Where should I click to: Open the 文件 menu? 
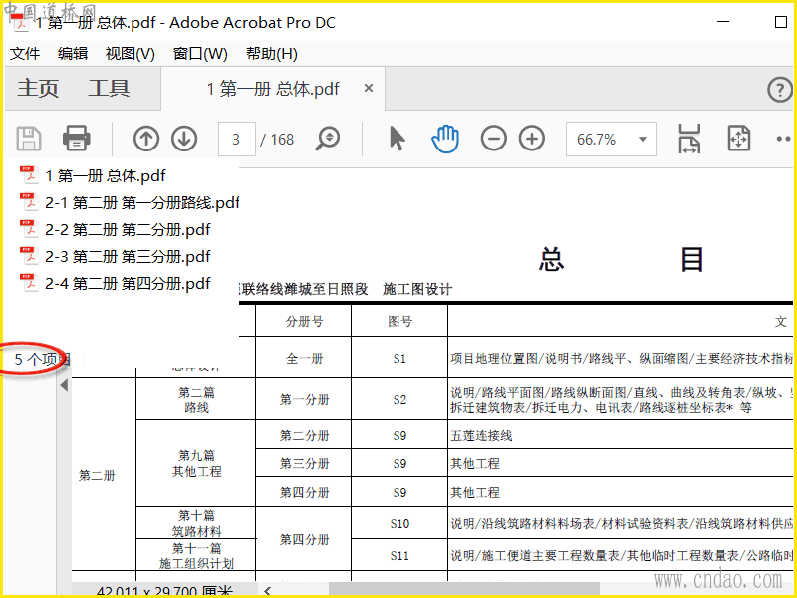(24, 54)
